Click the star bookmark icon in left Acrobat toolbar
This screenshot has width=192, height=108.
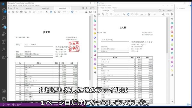[13, 12]
